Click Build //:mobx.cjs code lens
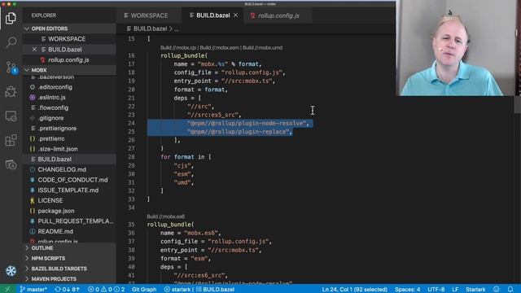 click(x=178, y=48)
